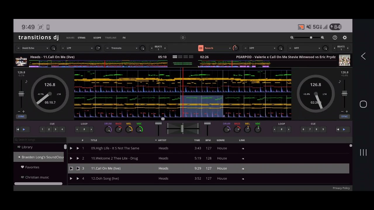Click the Search songs field
The width and height of the screenshot is (374, 210).
(40, 140)
